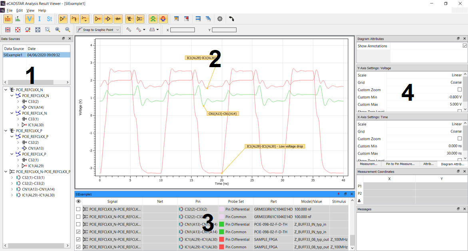468x251 pixels.
Task: Click the black phone handset toolbar icon
Action: point(232,19)
